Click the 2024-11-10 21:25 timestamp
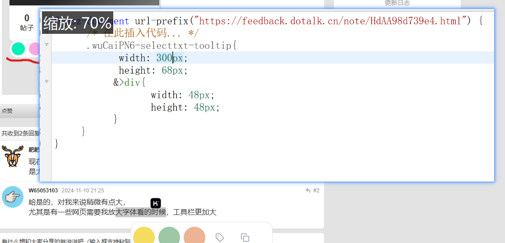The image size is (505, 243). click(83, 191)
